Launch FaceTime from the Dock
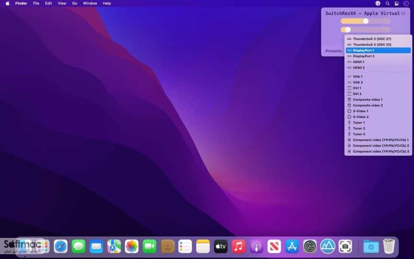Viewport: 414px width, 259px height. tap(149, 247)
